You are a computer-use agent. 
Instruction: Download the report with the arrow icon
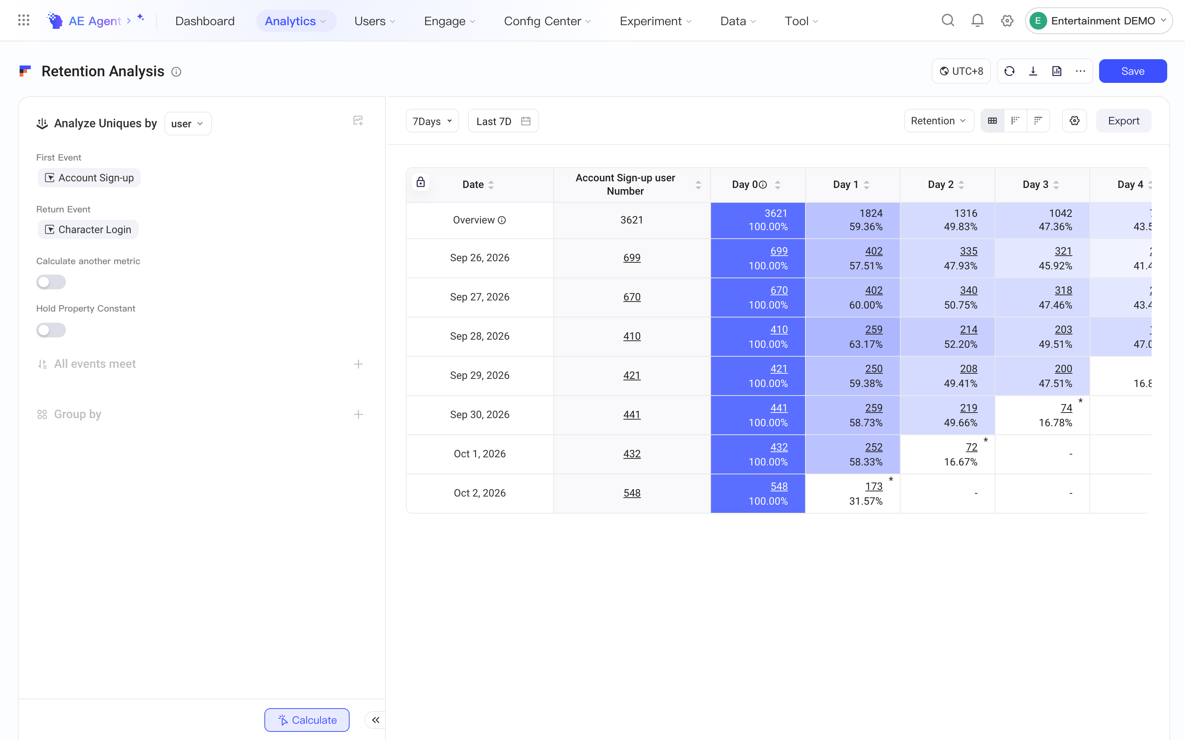1033,71
